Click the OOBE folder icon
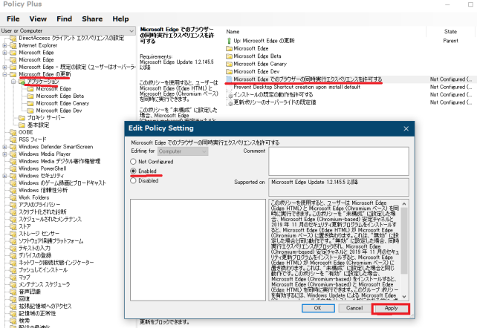This screenshot has height=328, width=477. [13, 132]
